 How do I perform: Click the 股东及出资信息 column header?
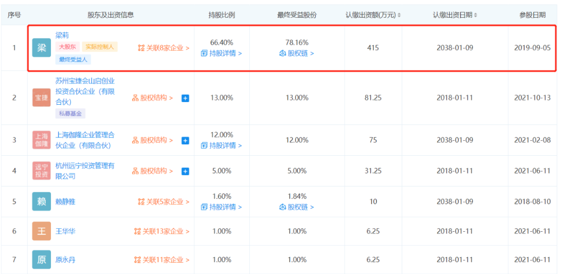pos(111,15)
